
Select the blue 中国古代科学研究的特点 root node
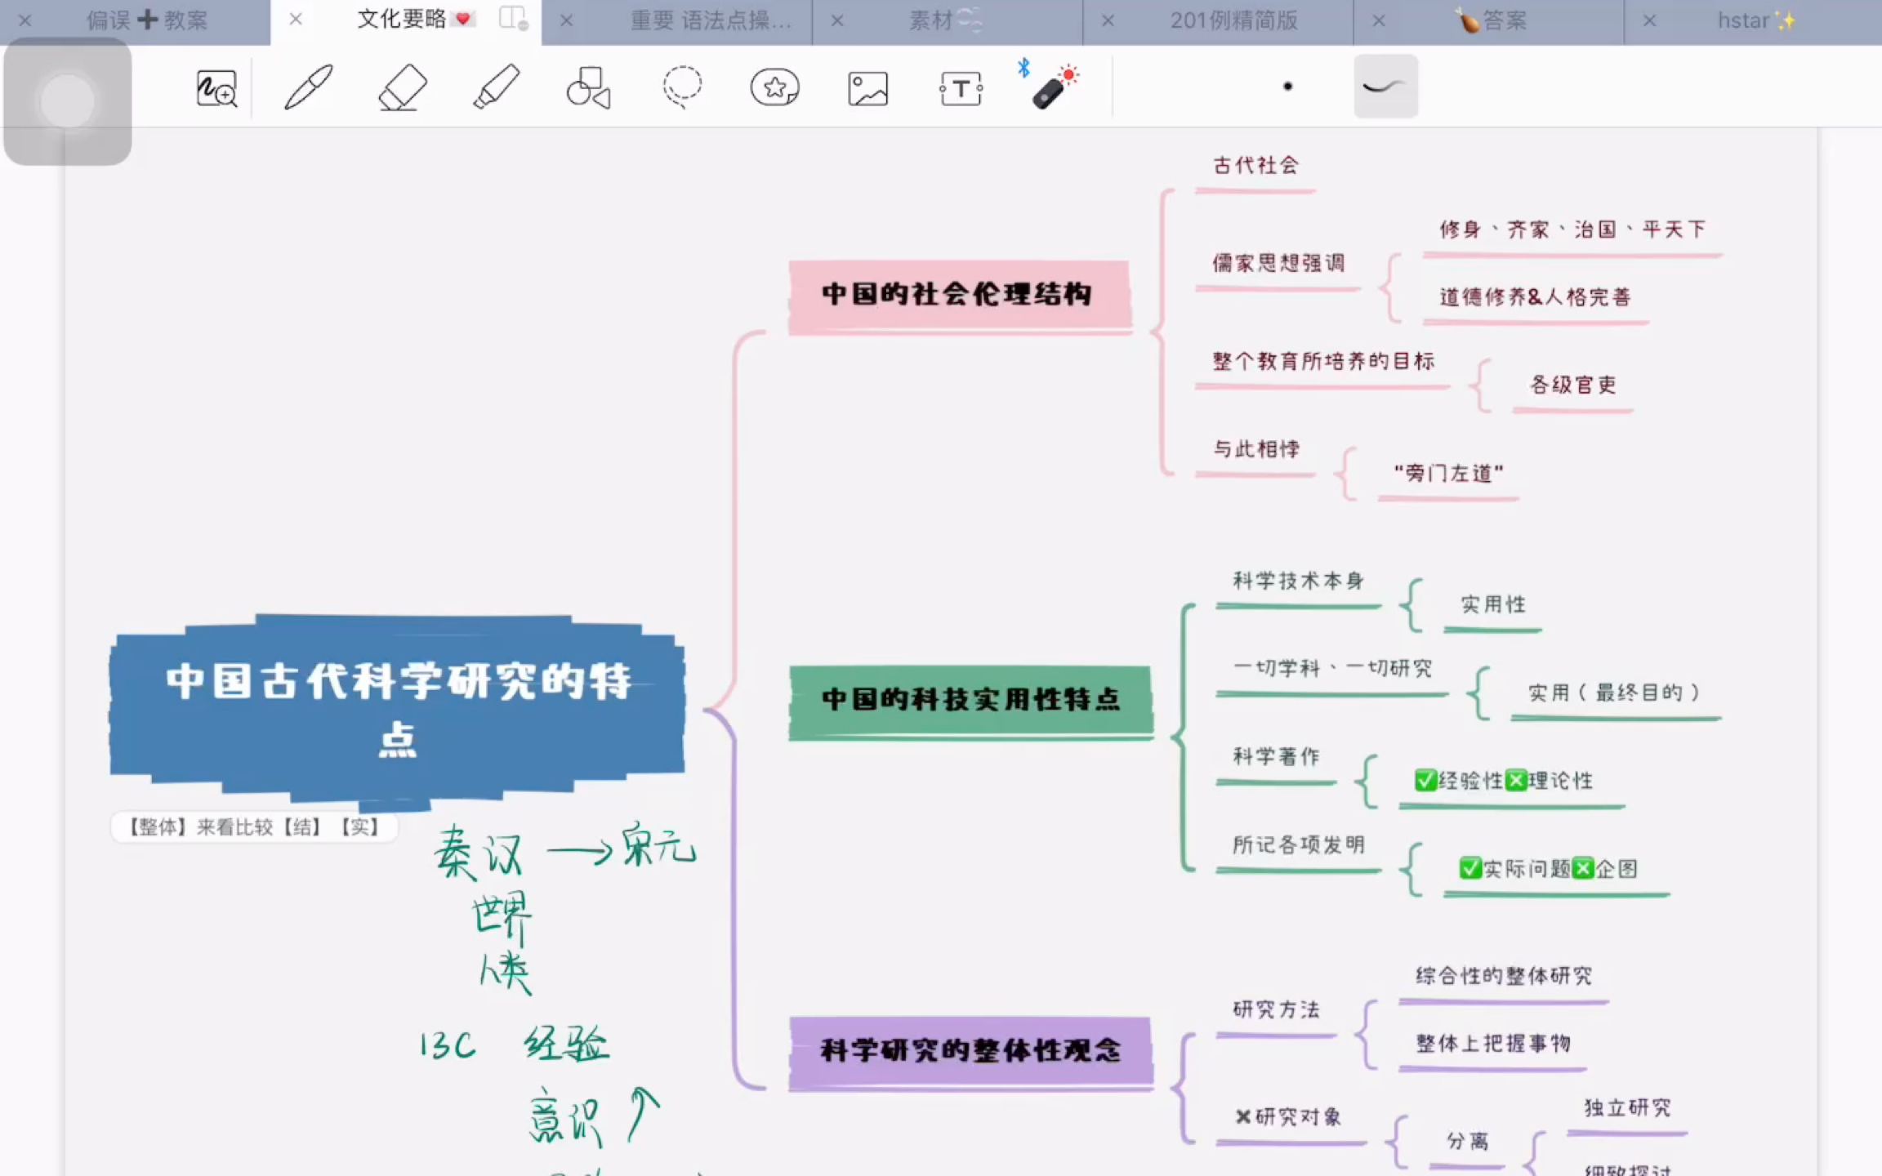point(398,709)
